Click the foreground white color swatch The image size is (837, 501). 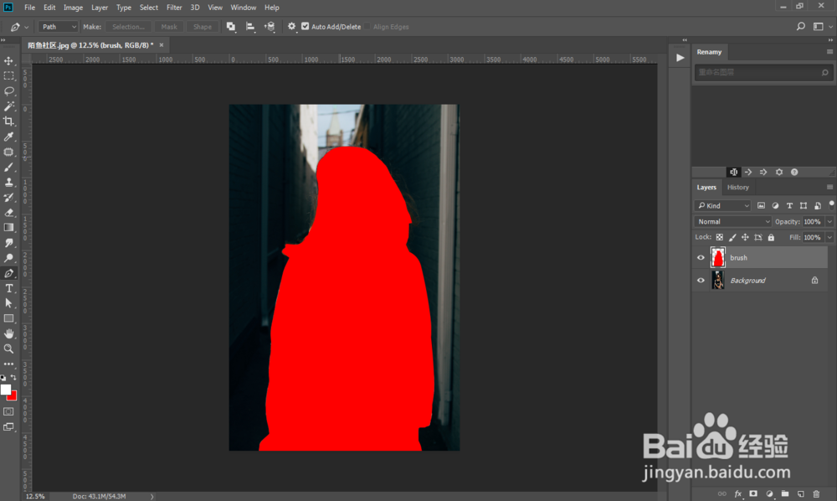(x=5, y=390)
